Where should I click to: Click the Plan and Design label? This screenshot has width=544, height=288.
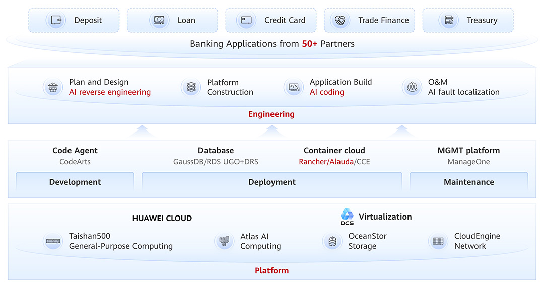pos(99,82)
